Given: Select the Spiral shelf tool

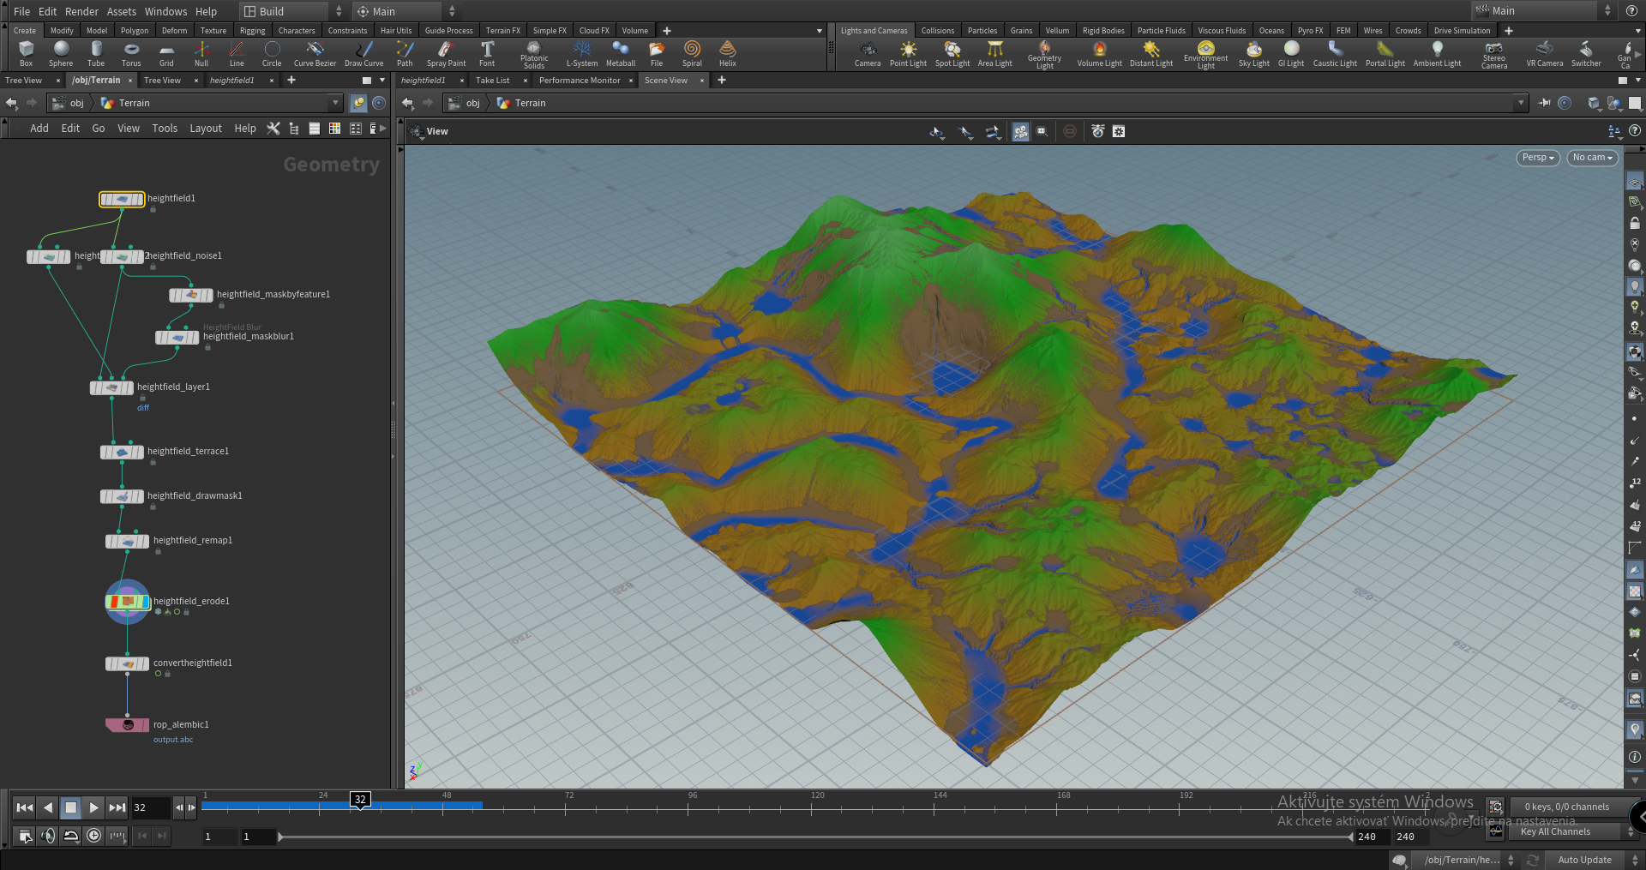Looking at the screenshot, I should 692,53.
